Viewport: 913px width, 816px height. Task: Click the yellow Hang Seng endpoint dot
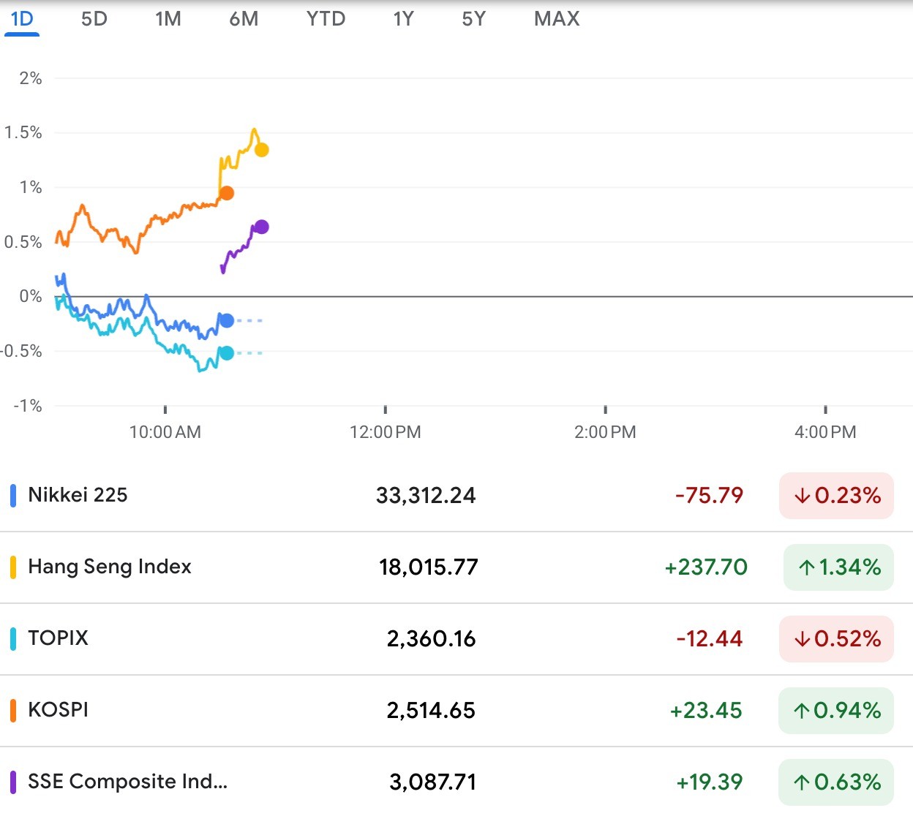pyautogui.click(x=262, y=150)
